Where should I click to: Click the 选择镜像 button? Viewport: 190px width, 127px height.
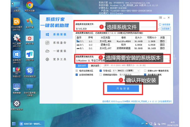pyautogui.click(x=166, y=29)
